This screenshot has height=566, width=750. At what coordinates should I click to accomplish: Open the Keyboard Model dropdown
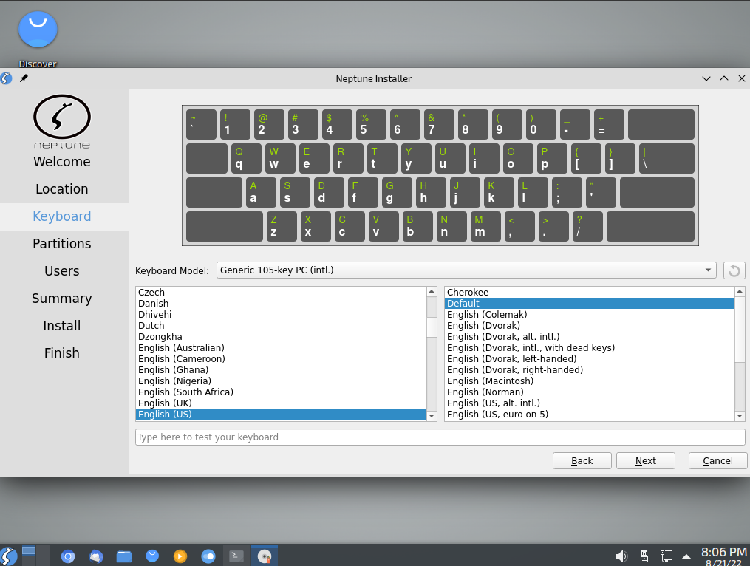point(466,270)
